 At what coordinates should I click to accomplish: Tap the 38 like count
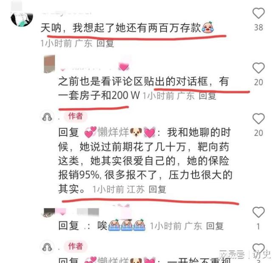pyautogui.click(x=259, y=28)
